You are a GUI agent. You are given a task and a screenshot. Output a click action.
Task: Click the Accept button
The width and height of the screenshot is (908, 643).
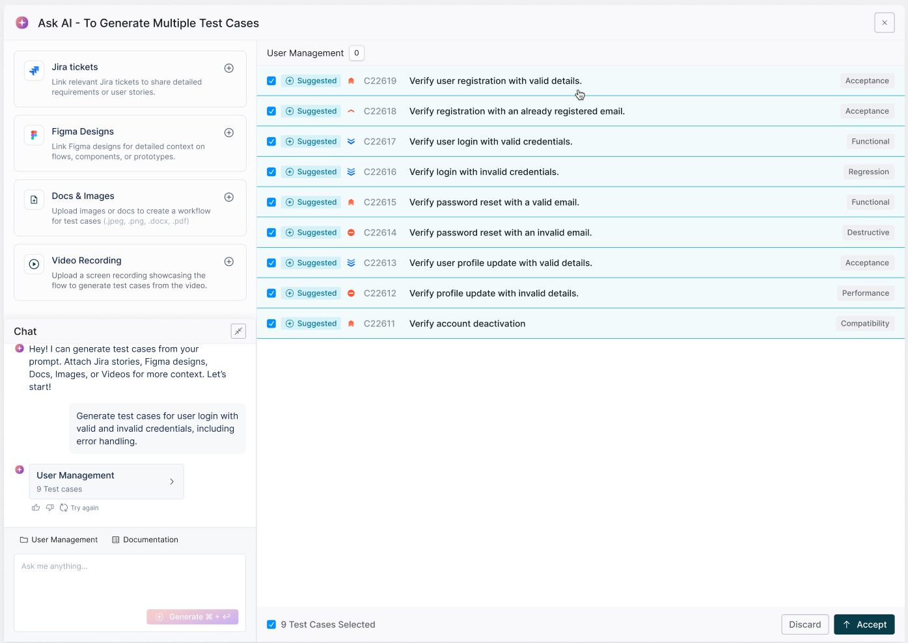pos(864,624)
